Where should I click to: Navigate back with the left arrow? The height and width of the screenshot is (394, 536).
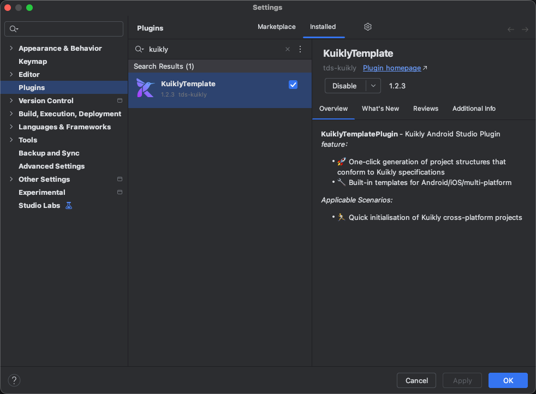511,29
